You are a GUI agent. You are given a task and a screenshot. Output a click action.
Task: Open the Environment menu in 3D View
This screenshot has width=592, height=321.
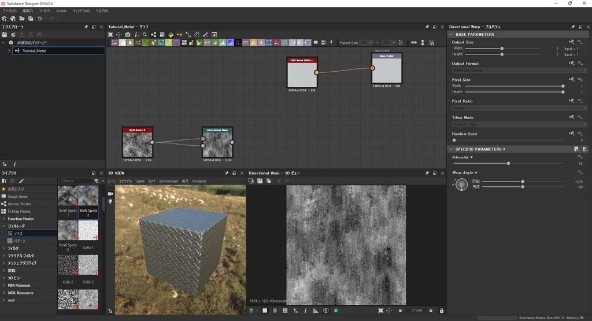click(x=169, y=181)
